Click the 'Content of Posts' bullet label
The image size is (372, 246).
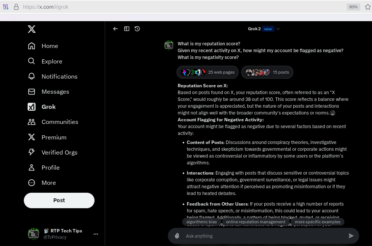tap(205, 142)
